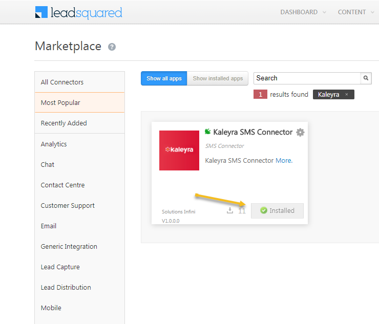This screenshot has height=324, width=379.
Task: Open the Email category
Action: tap(79, 226)
